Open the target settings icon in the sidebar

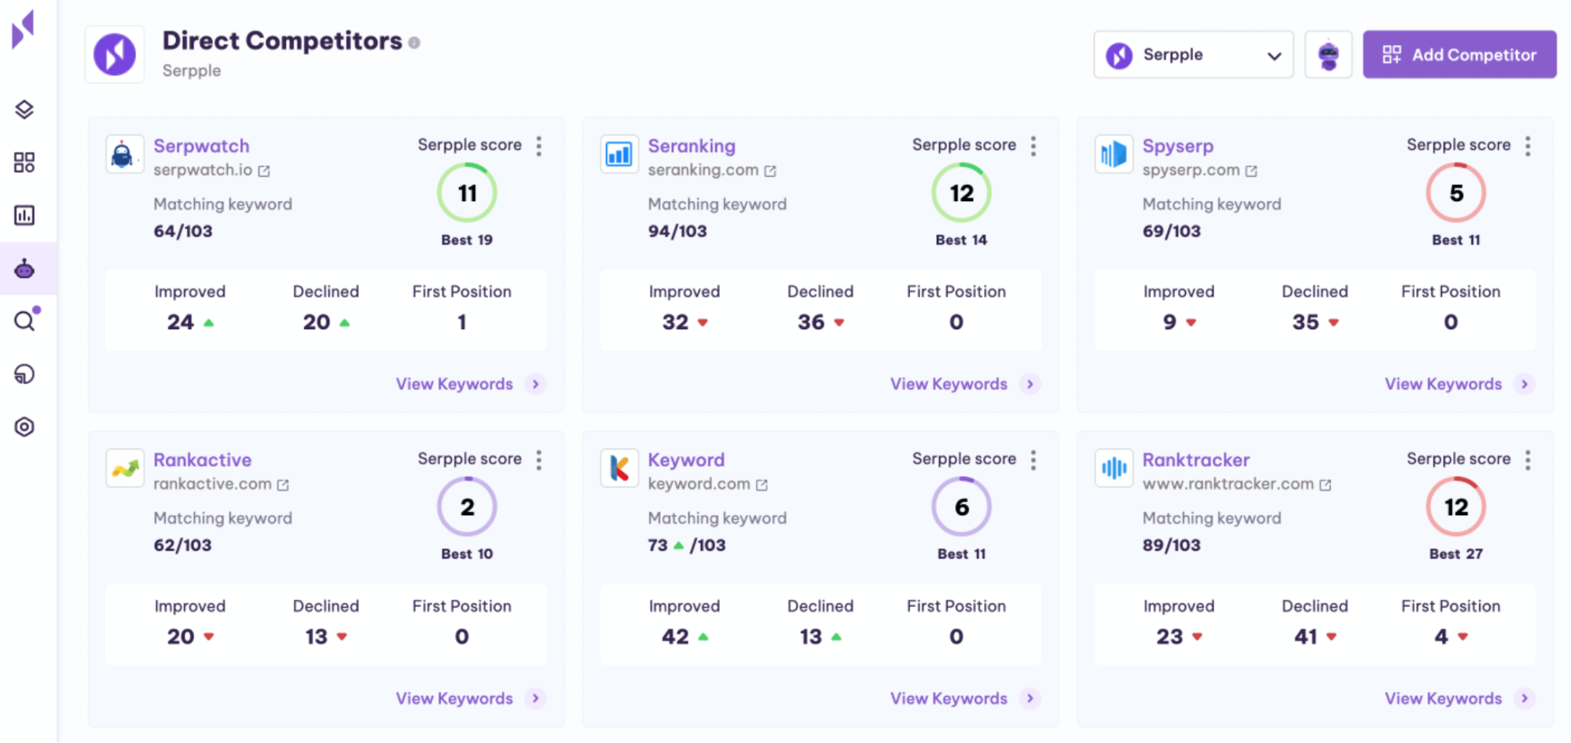point(24,426)
